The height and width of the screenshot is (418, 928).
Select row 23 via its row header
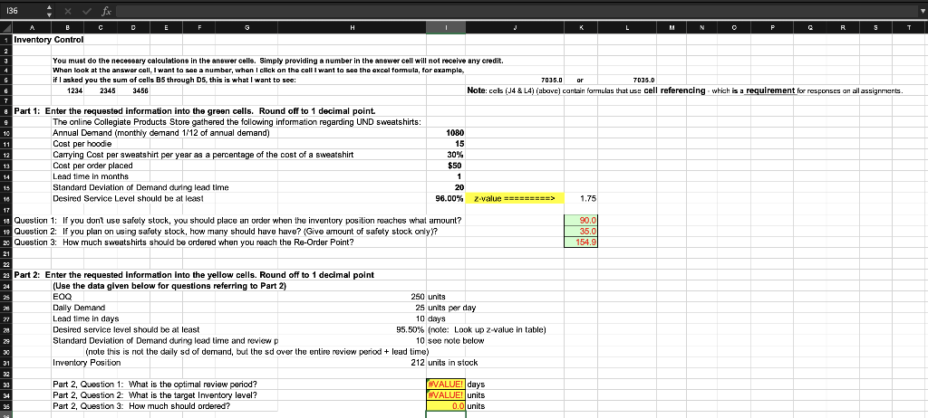6,275
